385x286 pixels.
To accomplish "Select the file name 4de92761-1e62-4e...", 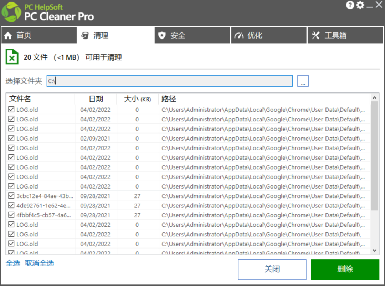I will pos(43,206).
